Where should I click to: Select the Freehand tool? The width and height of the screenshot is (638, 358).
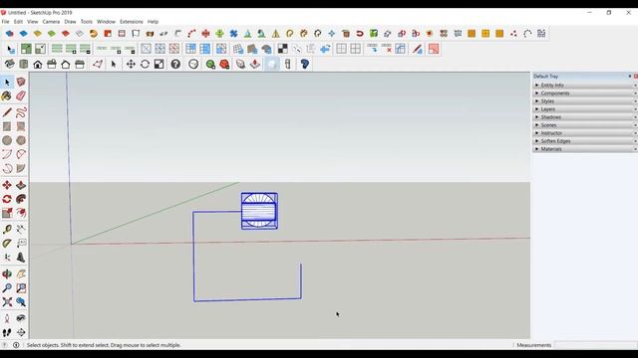21,112
